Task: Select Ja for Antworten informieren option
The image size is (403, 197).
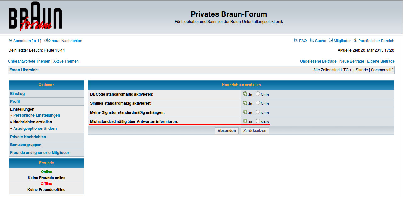Action: [245, 121]
